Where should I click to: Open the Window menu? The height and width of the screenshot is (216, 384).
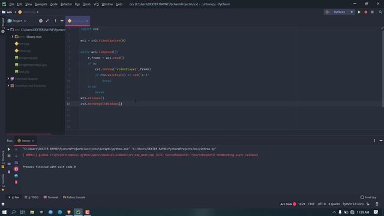tap(107, 4)
